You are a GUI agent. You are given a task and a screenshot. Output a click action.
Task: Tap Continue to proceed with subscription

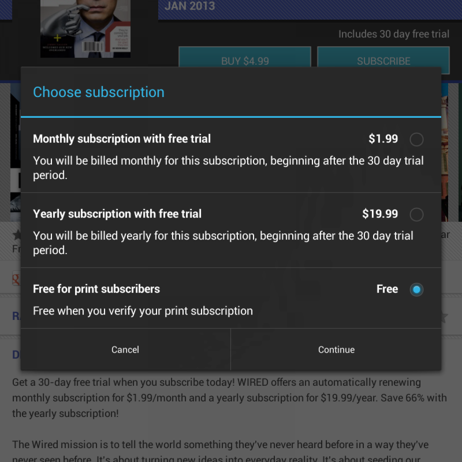[336, 350]
